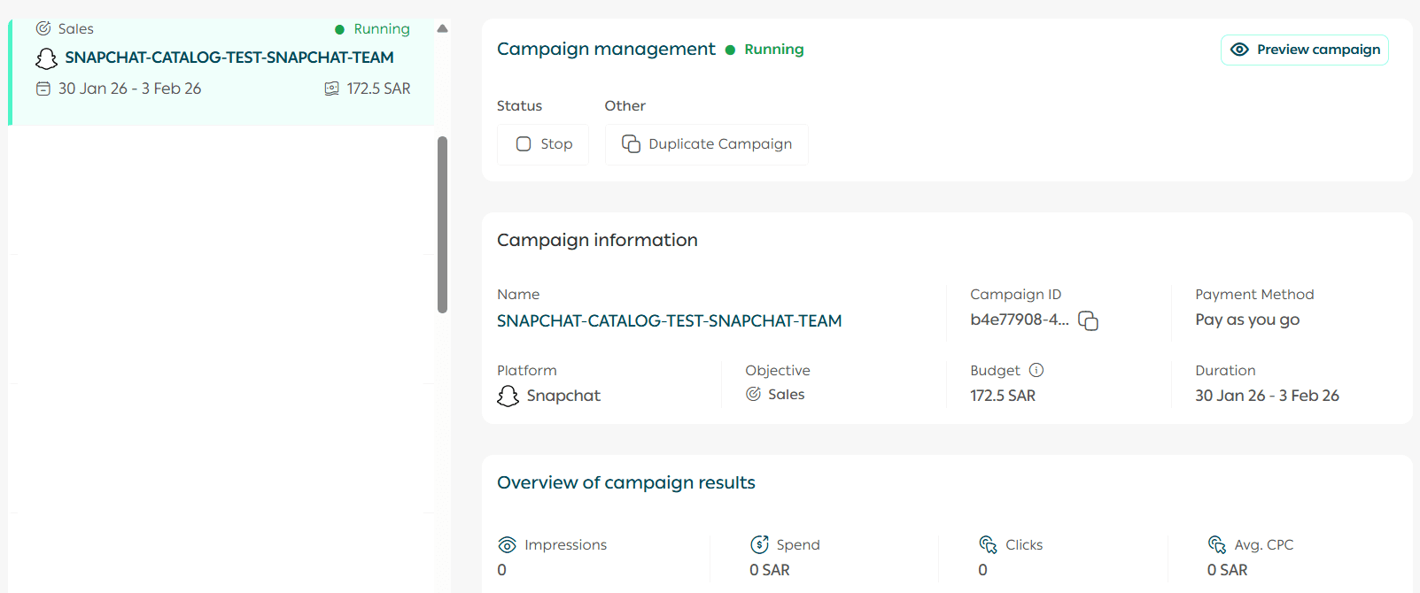1420x593 pixels.
Task: Click the green Running status indicator
Action: [x=764, y=50]
